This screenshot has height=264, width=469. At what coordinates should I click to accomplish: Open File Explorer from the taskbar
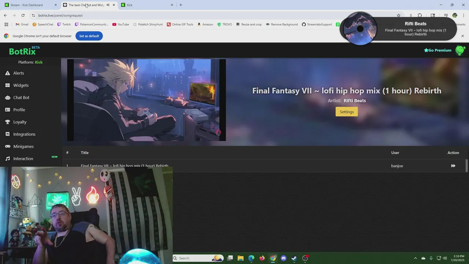click(x=240, y=258)
